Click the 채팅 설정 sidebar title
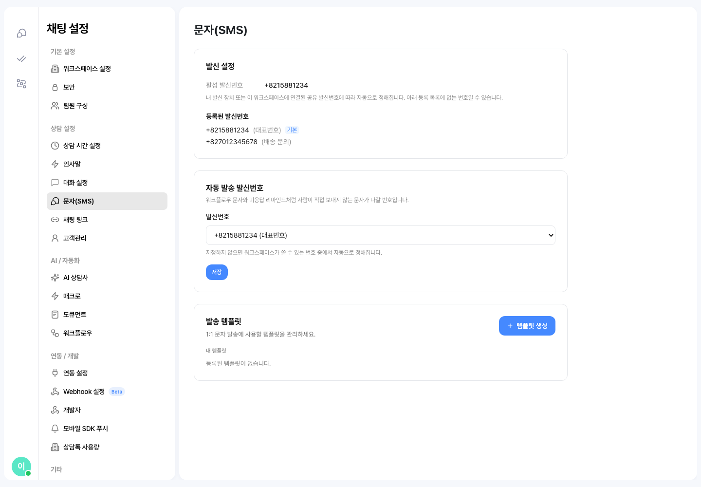 [x=68, y=28]
